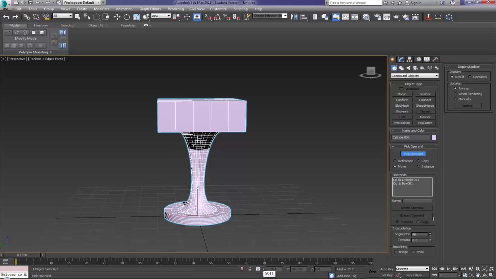The image size is (496, 279).
Task: Open the View reference coordinate dropdown
Action: coord(161,16)
